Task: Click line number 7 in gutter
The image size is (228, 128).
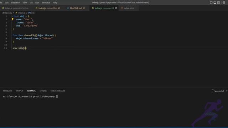Action: (x=6, y=35)
